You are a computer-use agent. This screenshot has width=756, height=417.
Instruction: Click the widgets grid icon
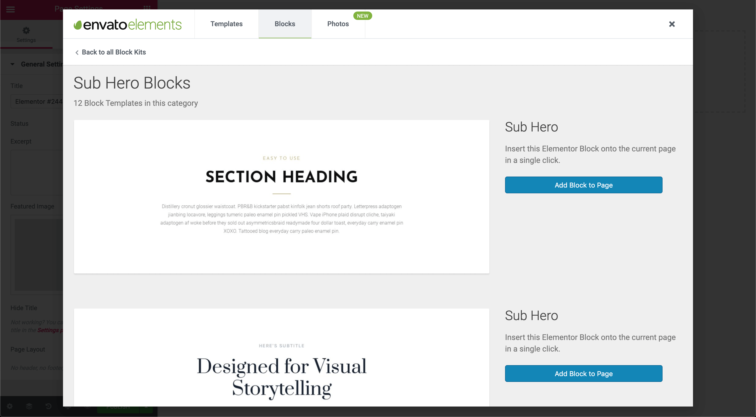coord(147,7)
